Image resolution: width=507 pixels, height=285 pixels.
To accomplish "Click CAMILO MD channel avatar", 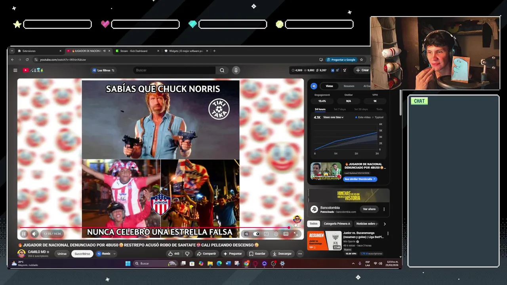I will click(x=21, y=254).
